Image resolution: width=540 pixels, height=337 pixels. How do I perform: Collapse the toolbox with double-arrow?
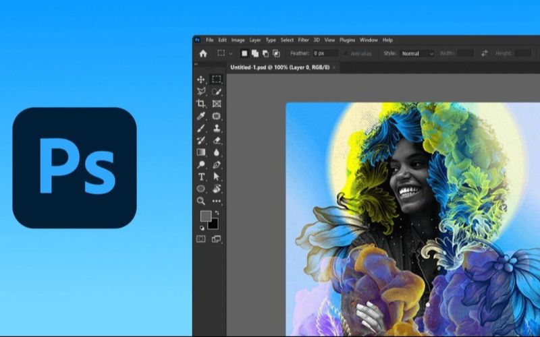click(x=196, y=64)
